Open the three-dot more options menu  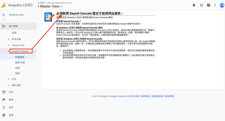click(x=215, y=5)
